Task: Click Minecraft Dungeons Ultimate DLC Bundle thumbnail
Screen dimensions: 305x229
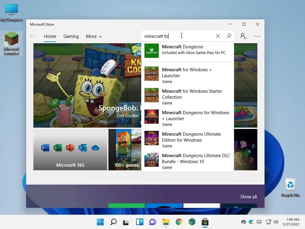Action: click(152, 159)
